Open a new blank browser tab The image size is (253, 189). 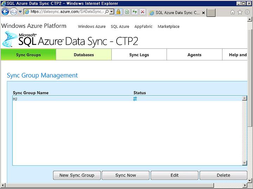click(x=211, y=13)
